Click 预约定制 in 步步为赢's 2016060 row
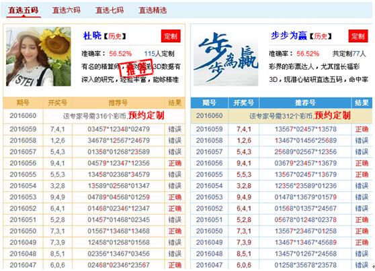The width and height of the screenshot is (375, 271). 333,115
